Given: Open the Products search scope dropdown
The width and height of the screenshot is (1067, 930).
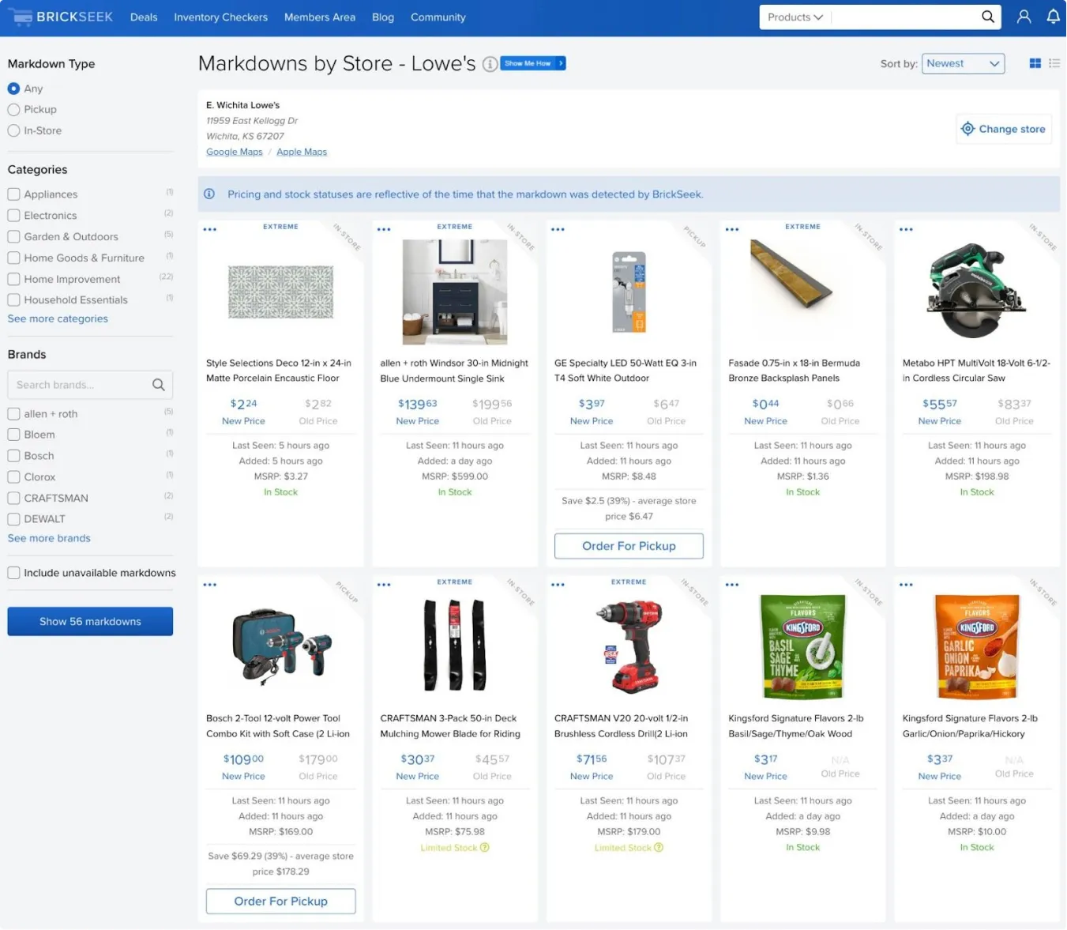Looking at the screenshot, I should (x=795, y=17).
